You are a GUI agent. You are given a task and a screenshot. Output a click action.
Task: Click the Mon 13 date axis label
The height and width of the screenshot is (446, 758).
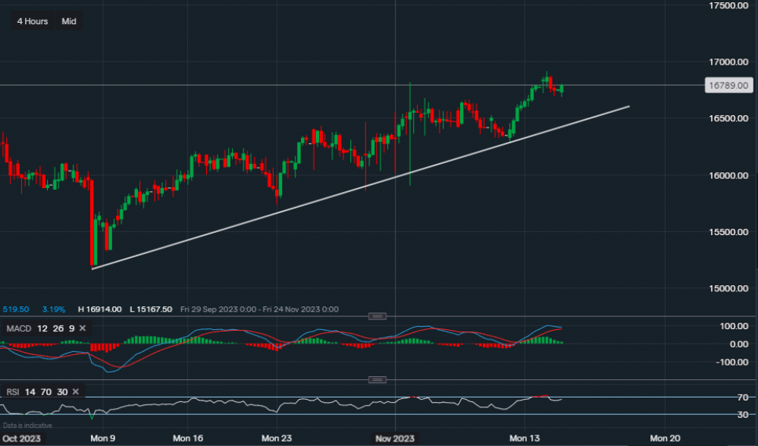pyautogui.click(x=525, y=438)
